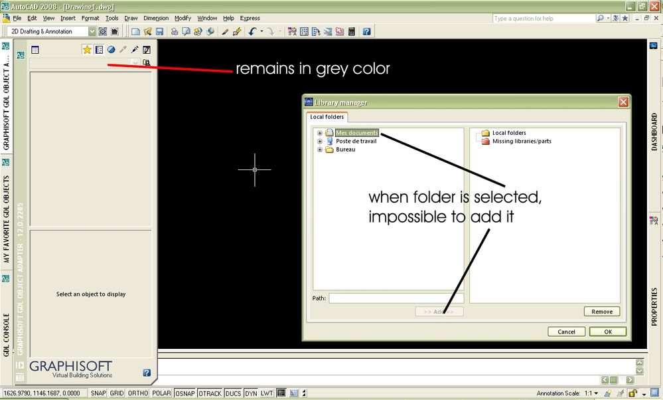Click Cancel in Library manager
Viewport: 663px width, 400px height.
(566, 332)
